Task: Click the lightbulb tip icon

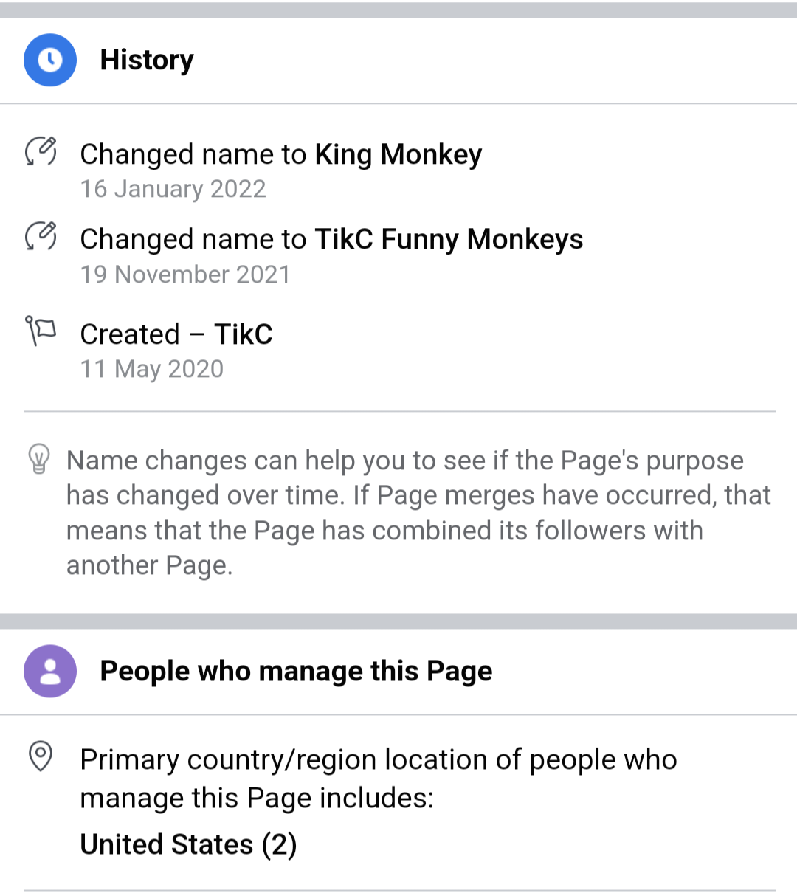Action: click(x=38, y=458)
